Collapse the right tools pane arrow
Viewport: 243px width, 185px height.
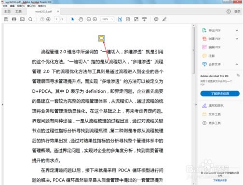point(196,104)
